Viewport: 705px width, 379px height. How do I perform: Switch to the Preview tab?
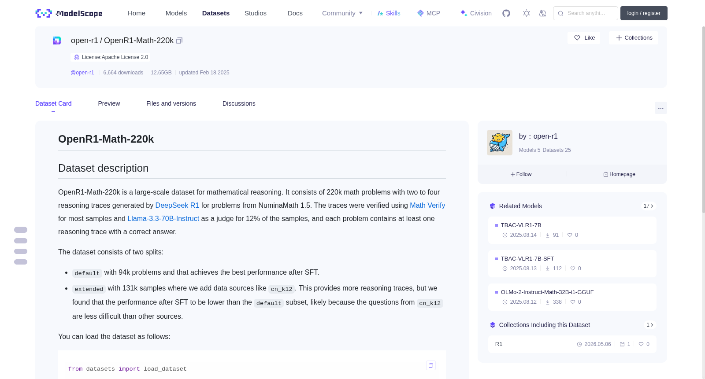[109, 103]
